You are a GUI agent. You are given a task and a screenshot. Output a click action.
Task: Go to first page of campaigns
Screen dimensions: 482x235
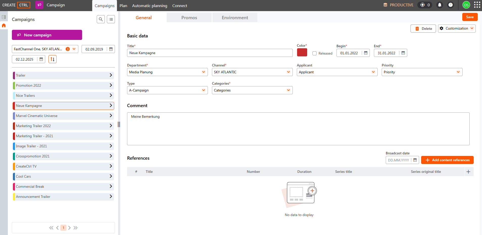tap(51, 228)
